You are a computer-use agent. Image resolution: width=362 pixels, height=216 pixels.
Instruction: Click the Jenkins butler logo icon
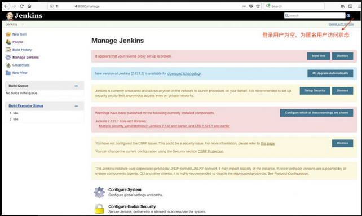10,16
